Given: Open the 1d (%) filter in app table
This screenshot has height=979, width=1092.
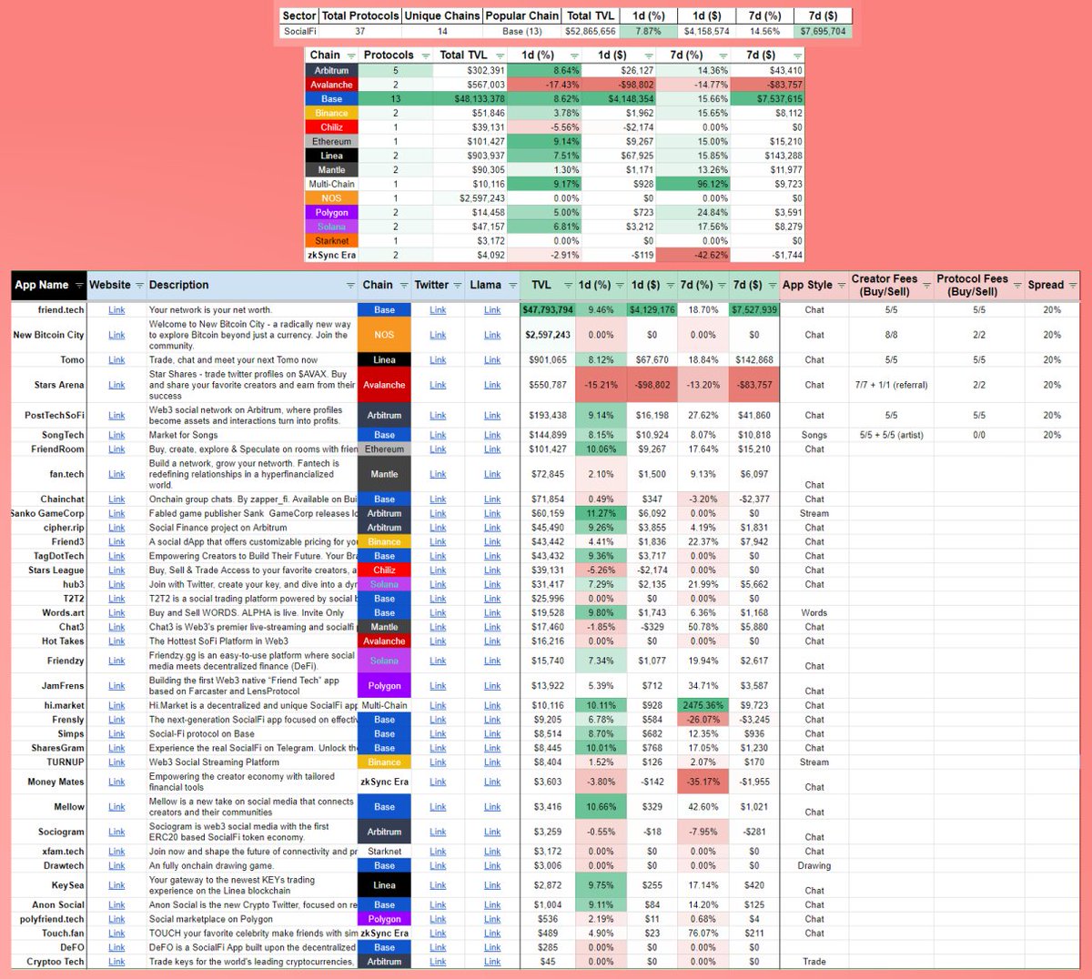Looking at the screenshot, I should [x=620, y=285].
